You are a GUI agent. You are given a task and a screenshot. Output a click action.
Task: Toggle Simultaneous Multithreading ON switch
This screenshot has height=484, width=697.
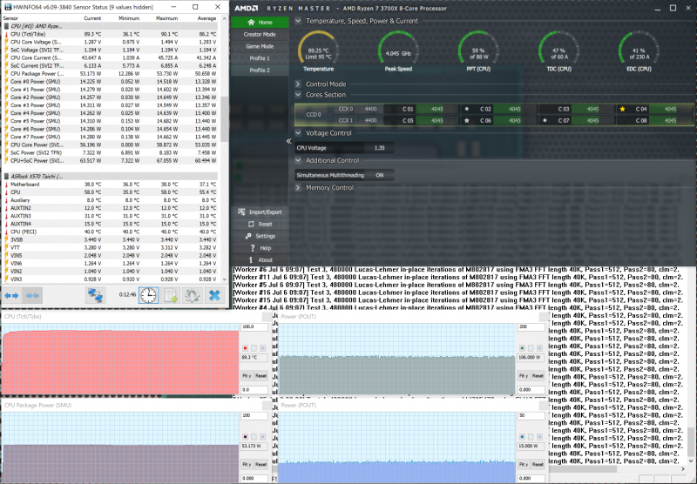click(x=379, y=175)
